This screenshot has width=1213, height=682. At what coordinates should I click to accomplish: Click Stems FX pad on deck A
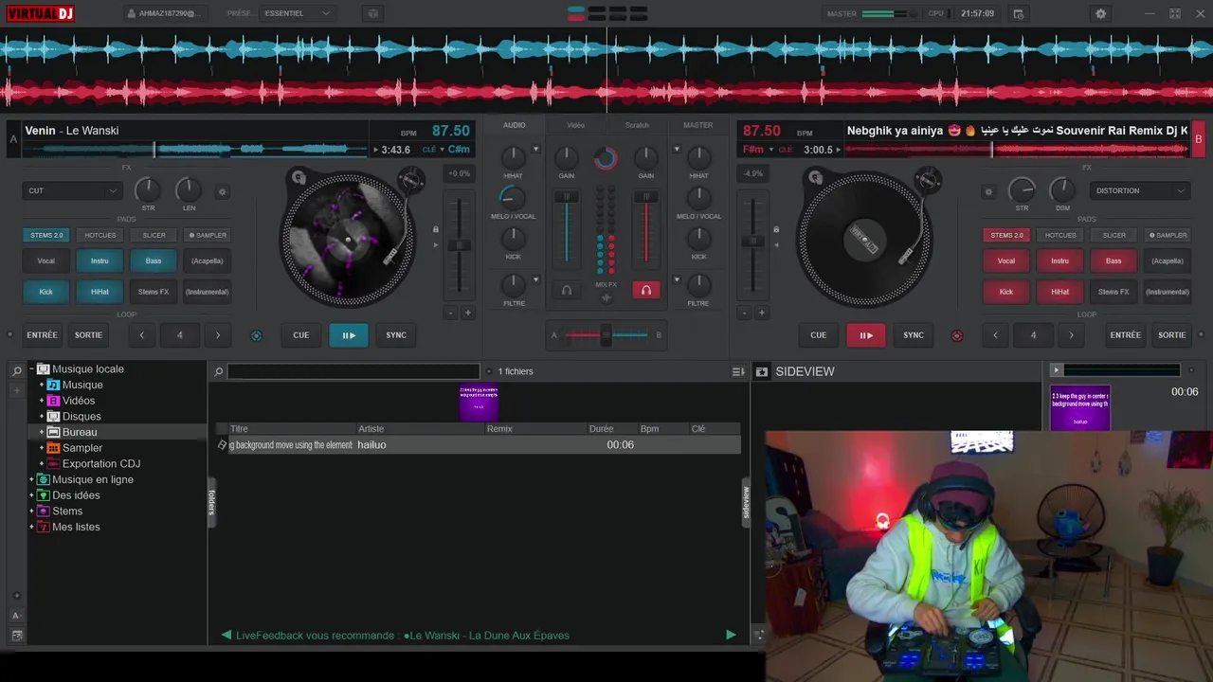coord(154,292)
